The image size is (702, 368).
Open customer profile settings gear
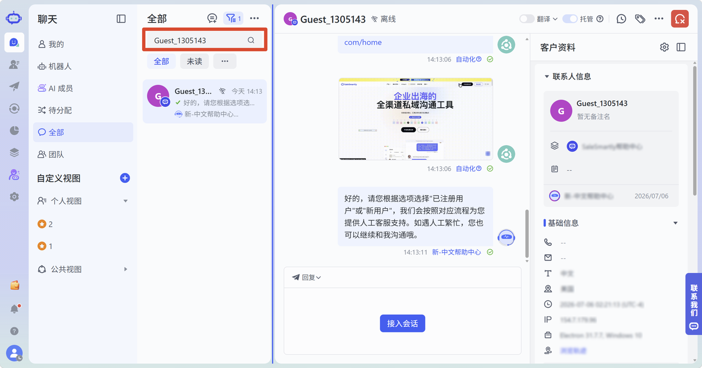tap(664, 47)
